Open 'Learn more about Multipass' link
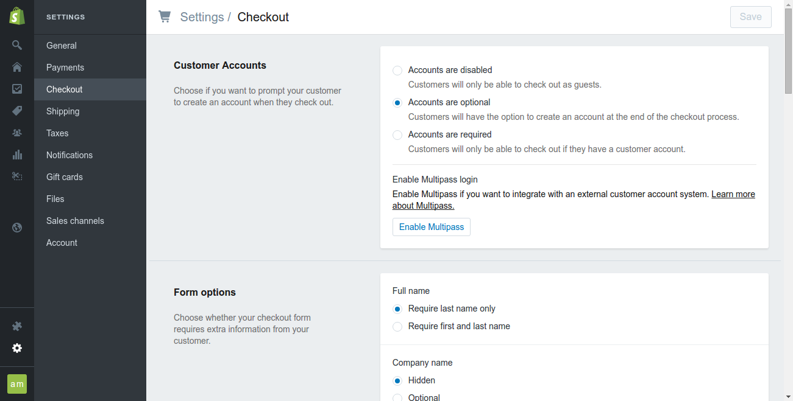The image size is (793, 401). click(733, 194)
